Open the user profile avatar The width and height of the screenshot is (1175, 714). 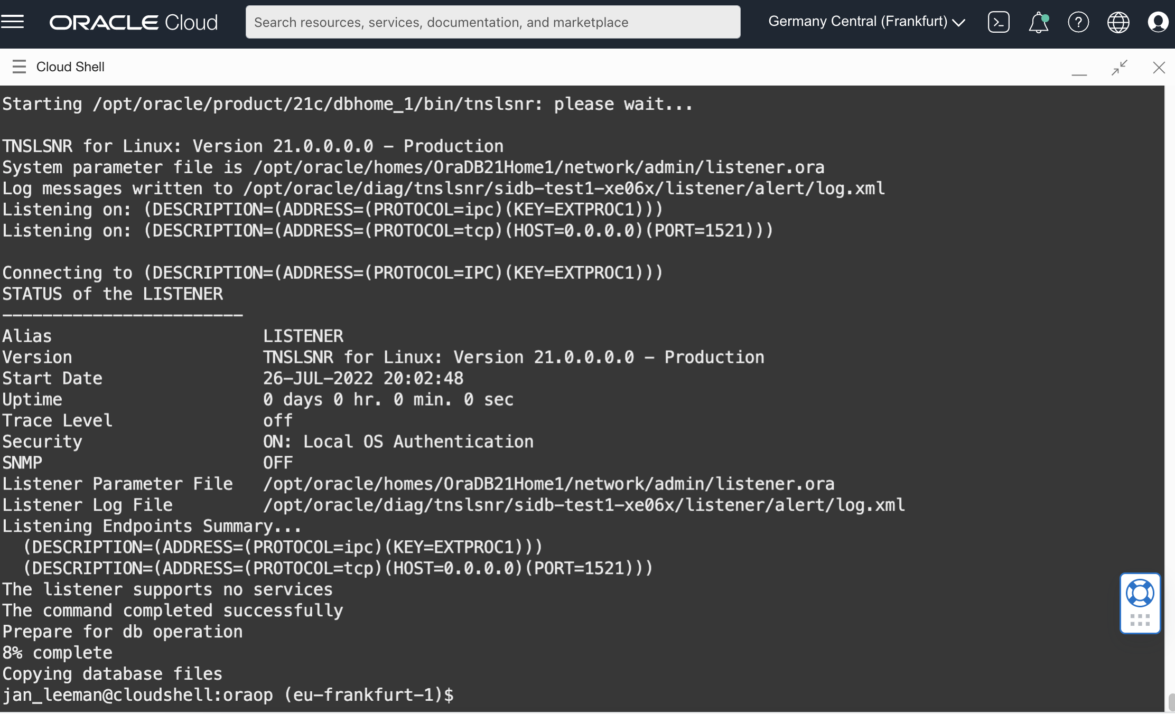[x=1159, y=22]
